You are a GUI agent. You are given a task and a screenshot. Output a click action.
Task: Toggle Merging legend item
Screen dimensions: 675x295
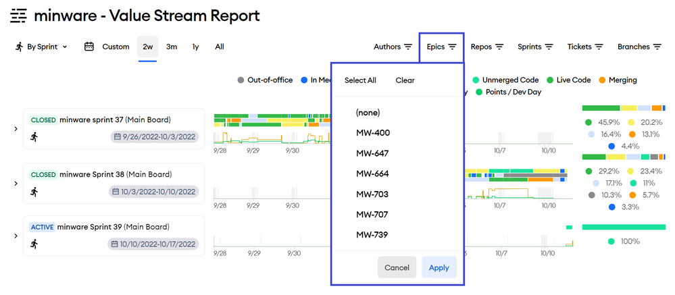point(618,80)
